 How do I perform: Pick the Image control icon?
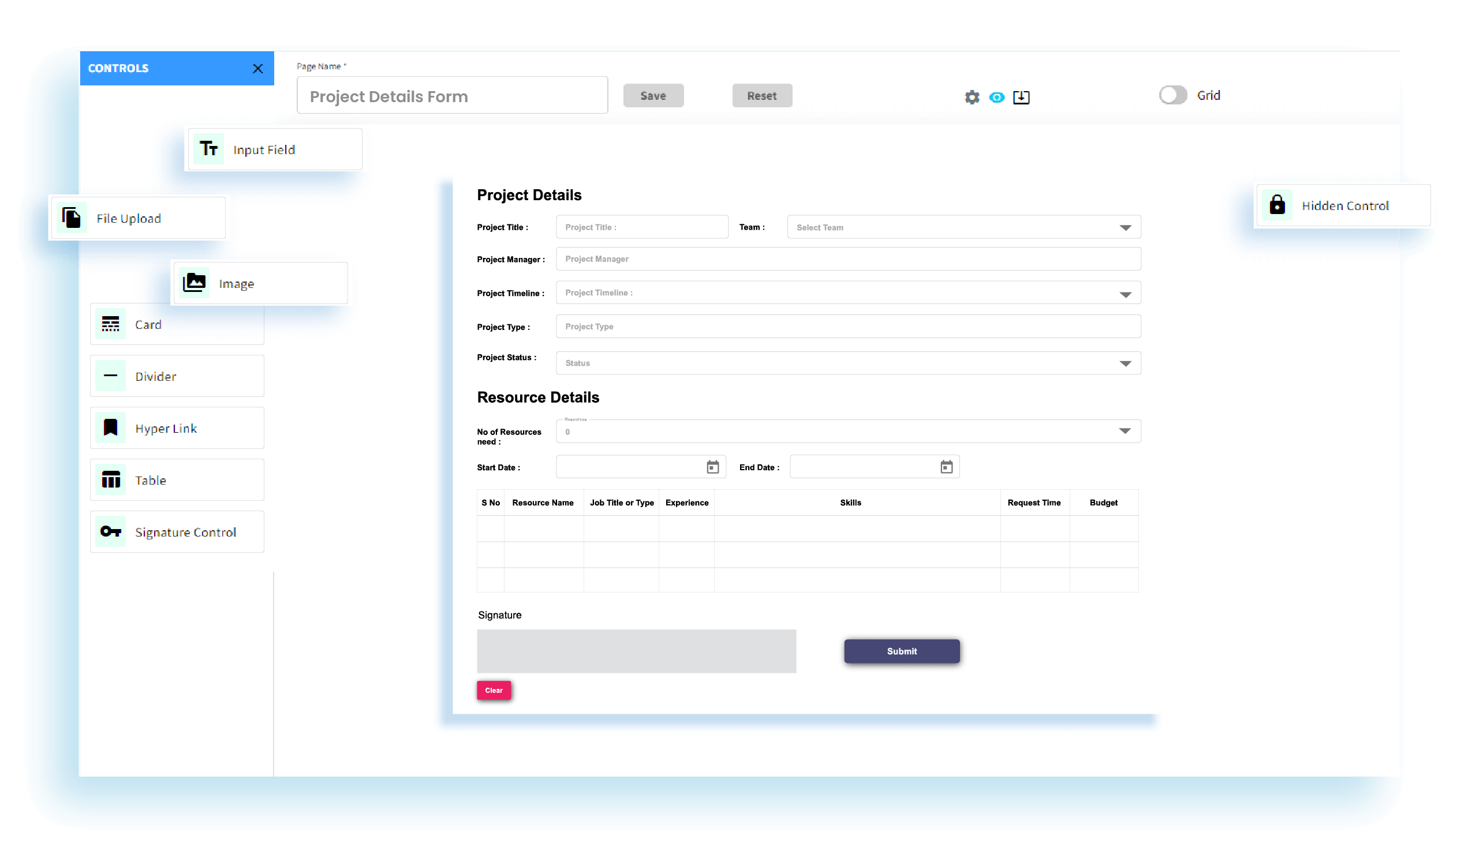pos(195,283)
